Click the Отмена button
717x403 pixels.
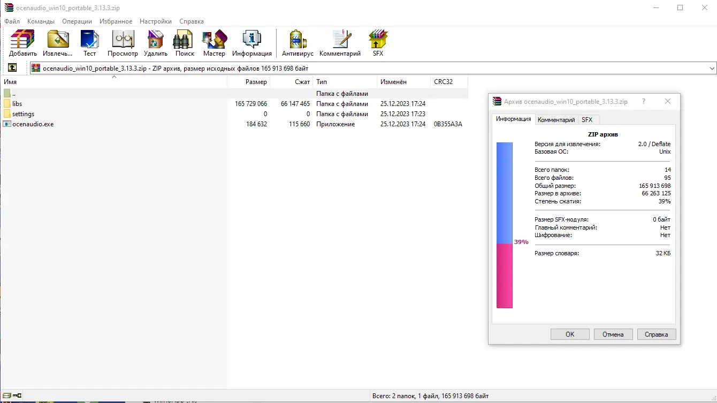point(613,334)
